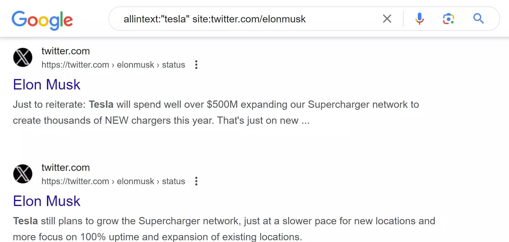509x242 pixels.
Task: Click bold Tesla word in first snippet
Action: (x=101, y=105)
